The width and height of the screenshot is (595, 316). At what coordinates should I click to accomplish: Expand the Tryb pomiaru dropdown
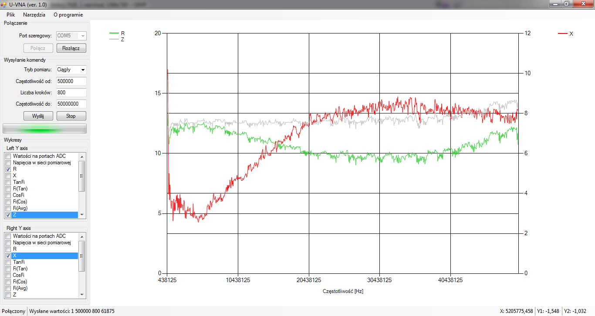tap(83, 70)
